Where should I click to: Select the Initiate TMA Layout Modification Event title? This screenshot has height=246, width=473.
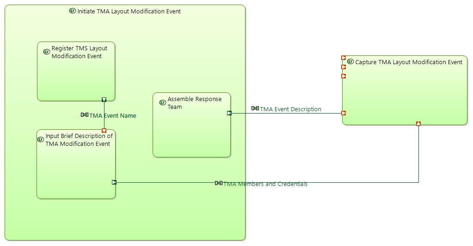pos(129,12)
